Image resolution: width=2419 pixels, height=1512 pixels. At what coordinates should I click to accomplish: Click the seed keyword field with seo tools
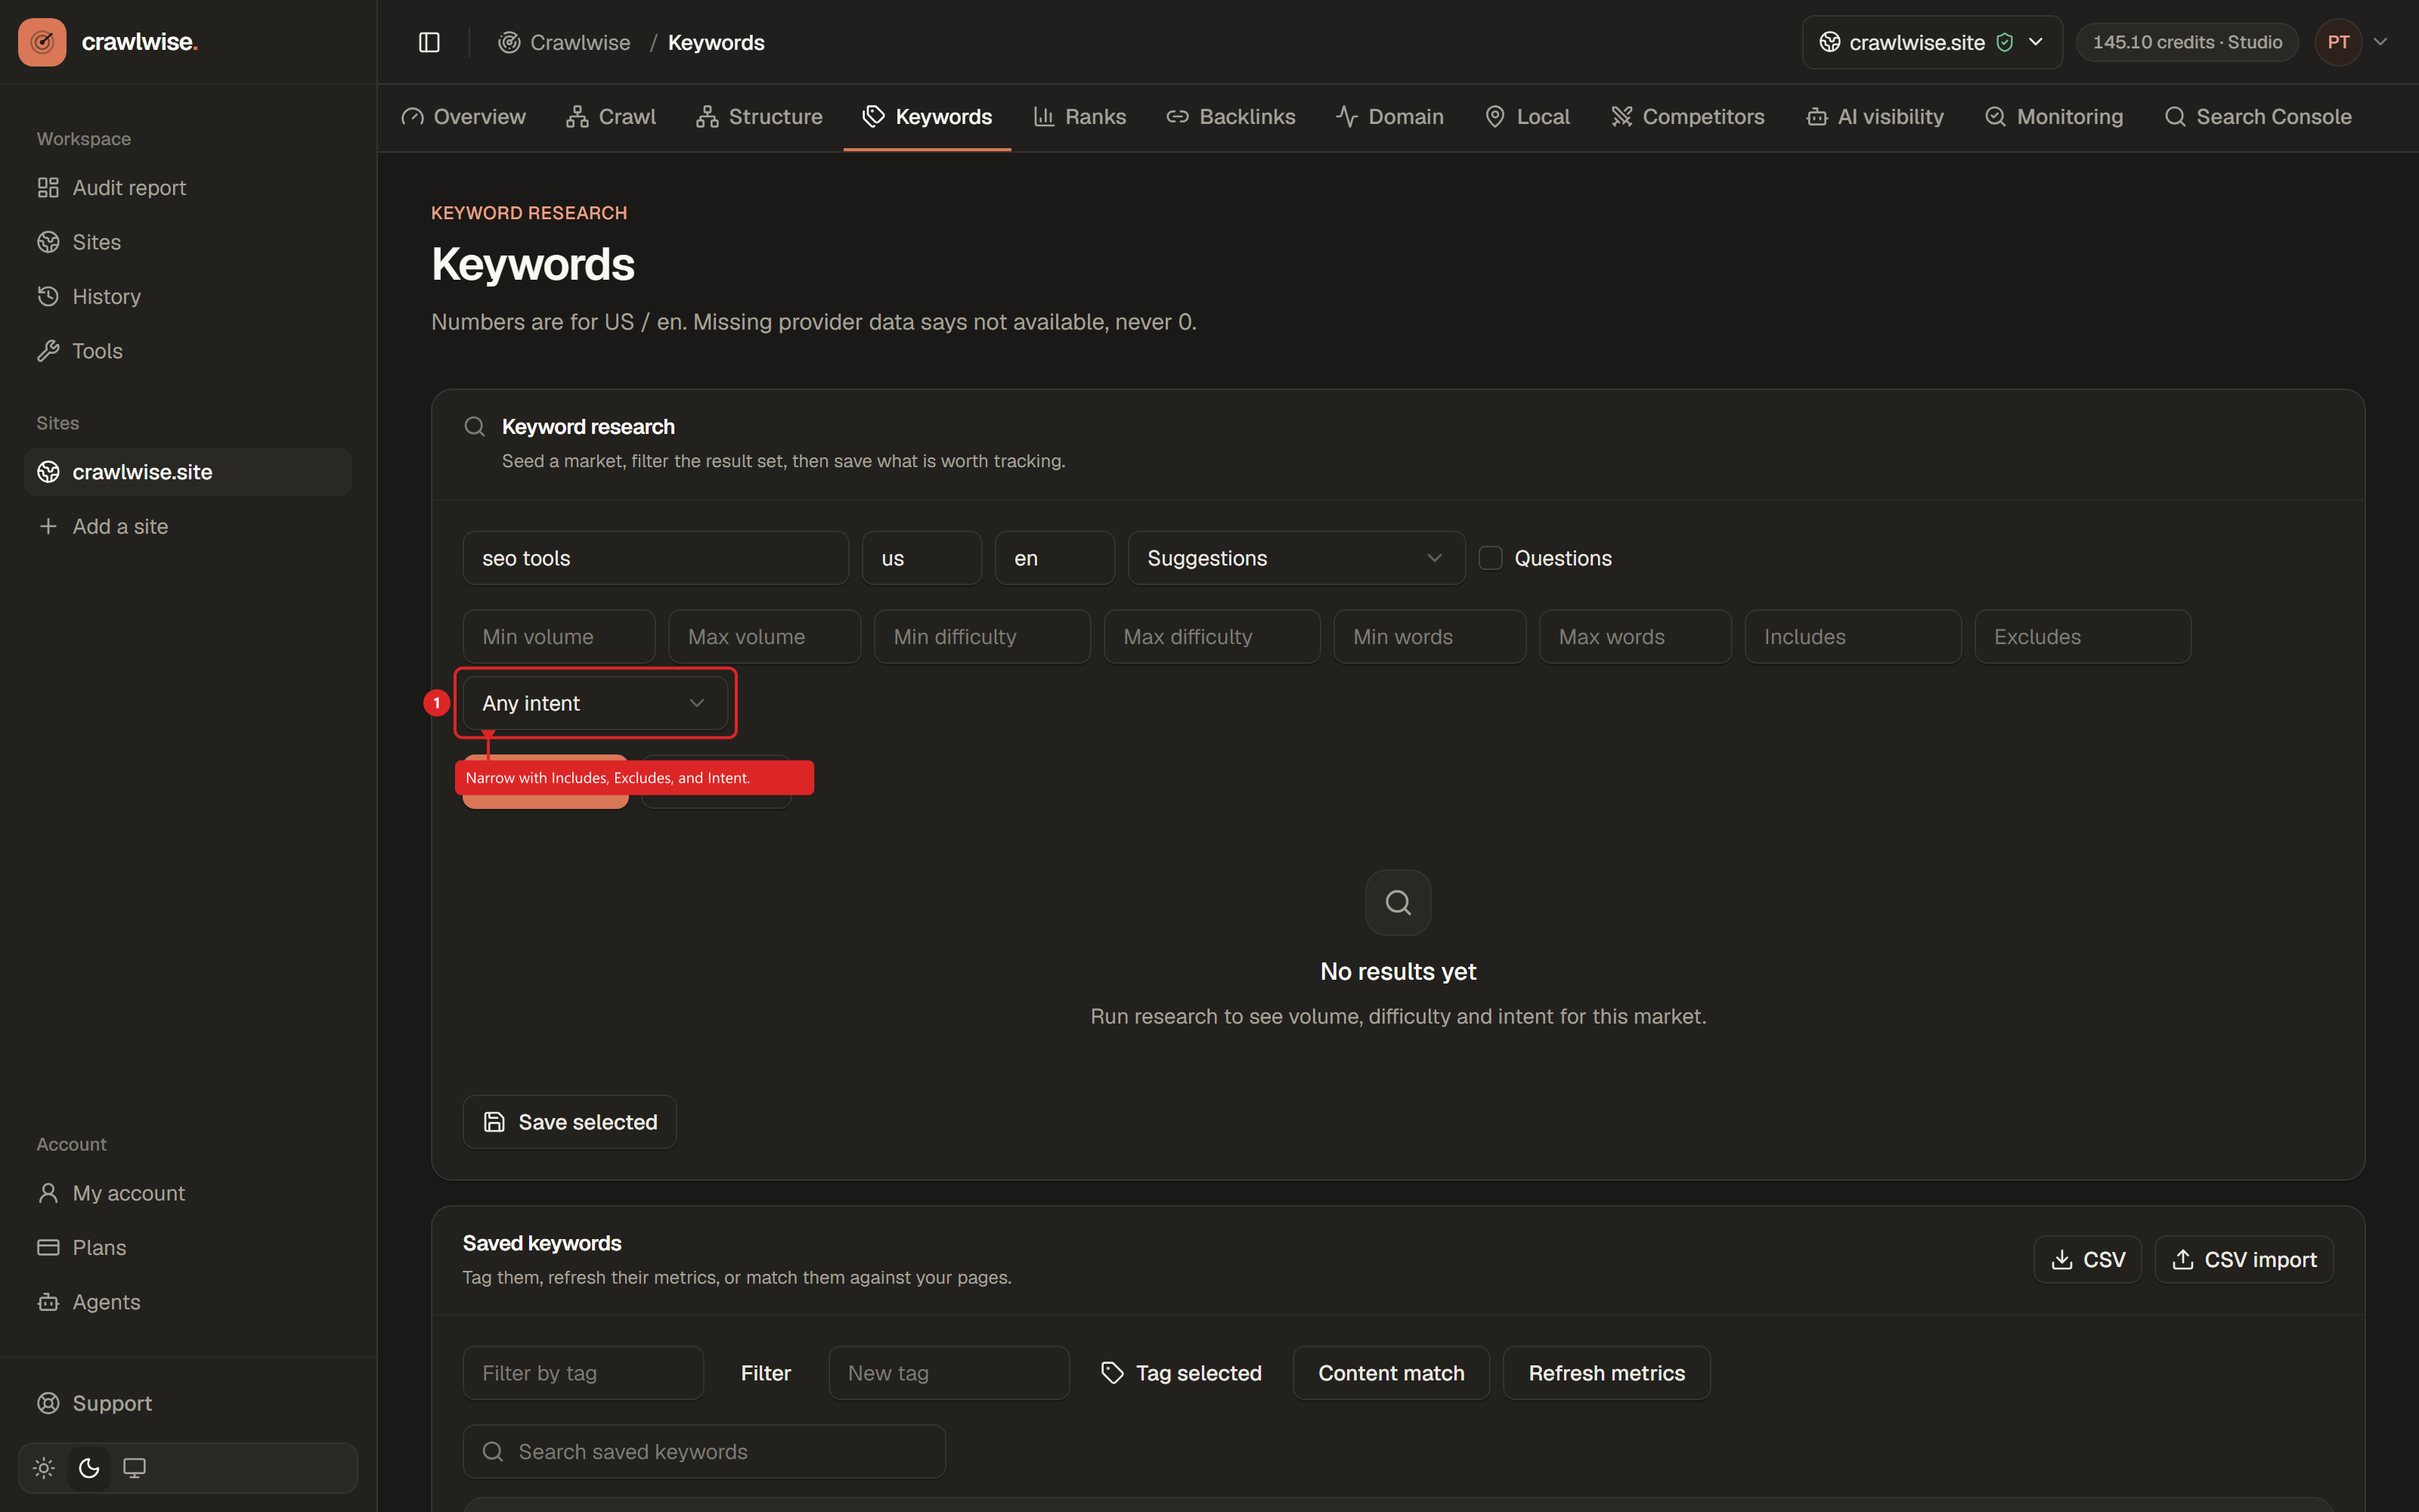point(655,558)
